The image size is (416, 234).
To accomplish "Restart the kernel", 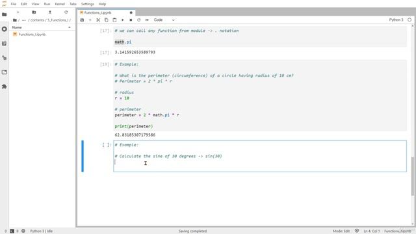I will tap(138, 20).
